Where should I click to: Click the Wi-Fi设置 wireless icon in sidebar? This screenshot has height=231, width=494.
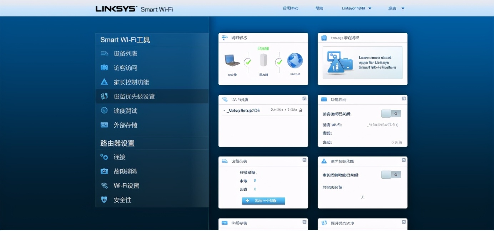coord(104,186)
